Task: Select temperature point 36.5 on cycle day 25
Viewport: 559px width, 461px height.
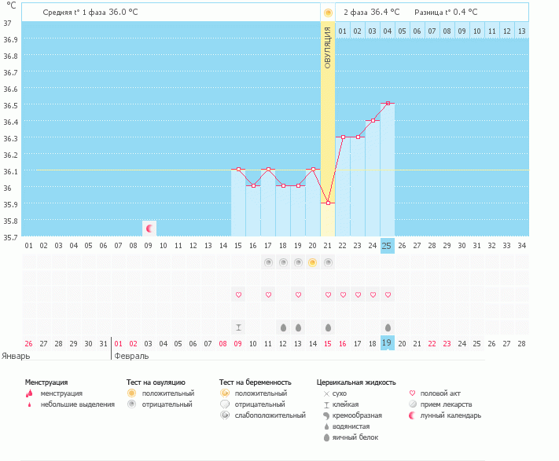Action: [x=388, y=103]
